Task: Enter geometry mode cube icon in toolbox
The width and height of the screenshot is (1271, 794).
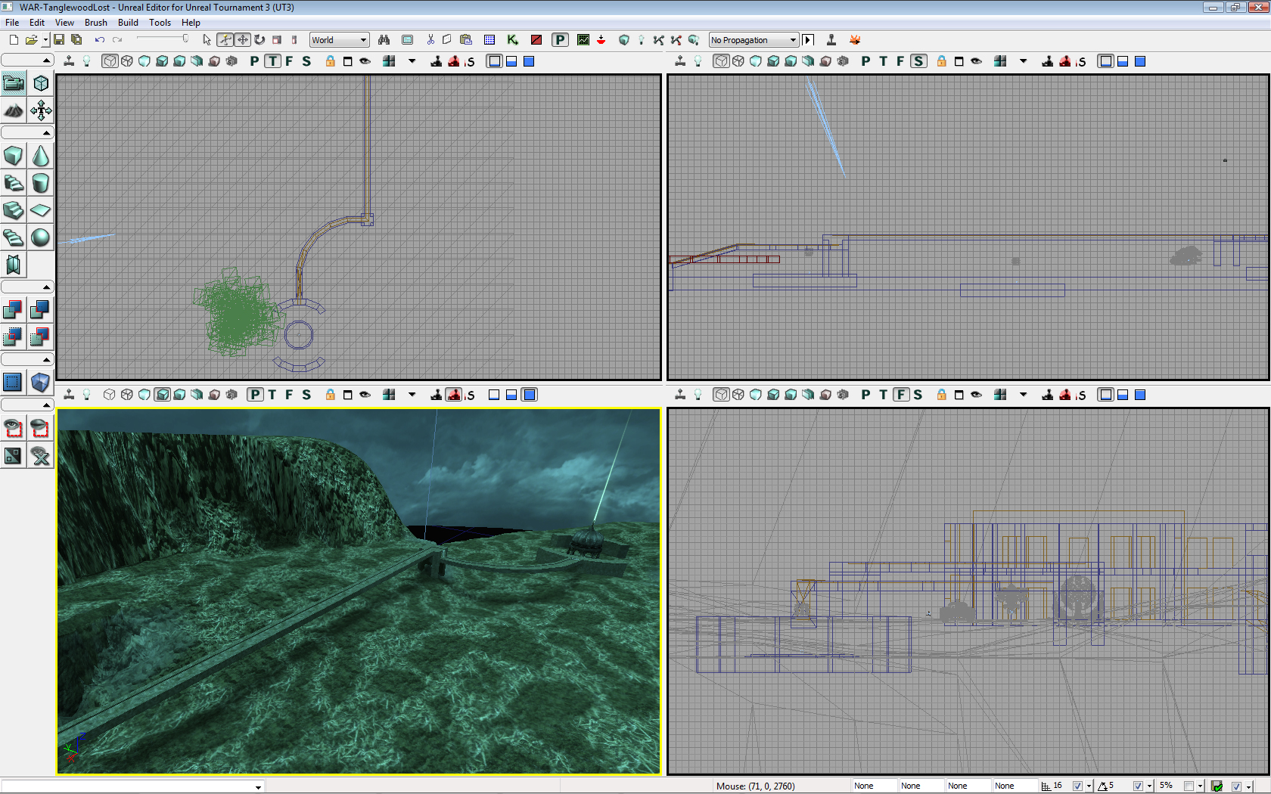Action: click(41, 83)
